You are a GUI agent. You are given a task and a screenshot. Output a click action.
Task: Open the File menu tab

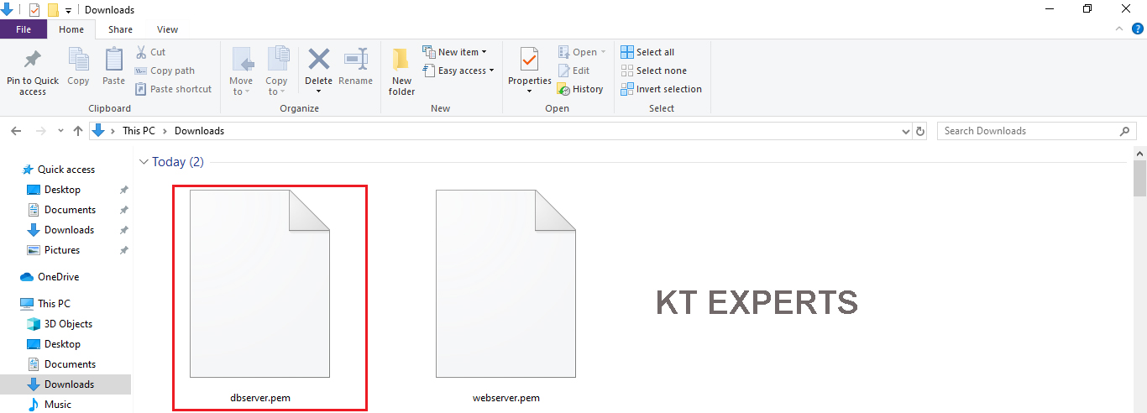[x=24, y=29]
